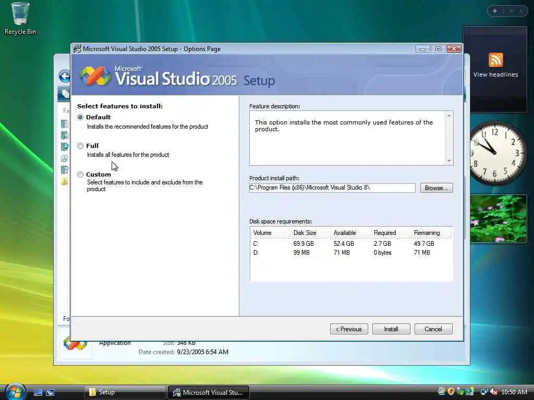Viewport: 534px width, 400px height.
Task: Click the Setup window title bar icon
Action: point(77,48)
